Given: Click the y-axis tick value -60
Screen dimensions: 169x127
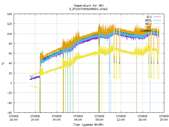Looking at the screenshot, I should coord(10,113).
